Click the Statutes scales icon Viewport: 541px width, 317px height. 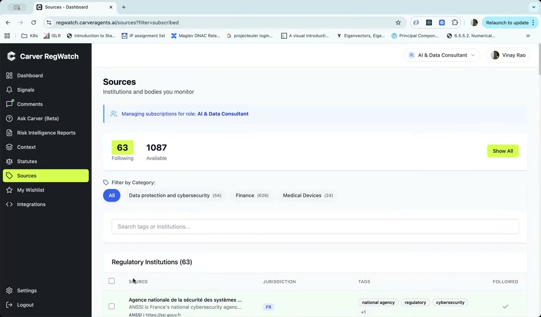(9, 161)
